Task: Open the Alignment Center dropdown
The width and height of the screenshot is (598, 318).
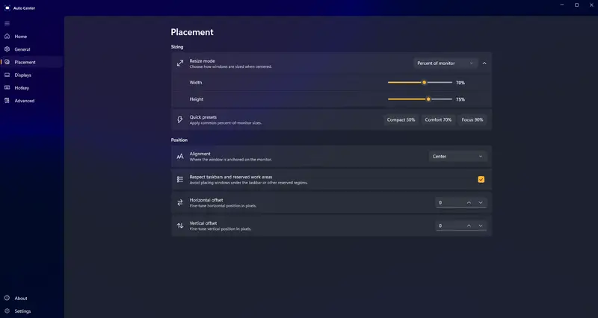Action: [457, 157]
